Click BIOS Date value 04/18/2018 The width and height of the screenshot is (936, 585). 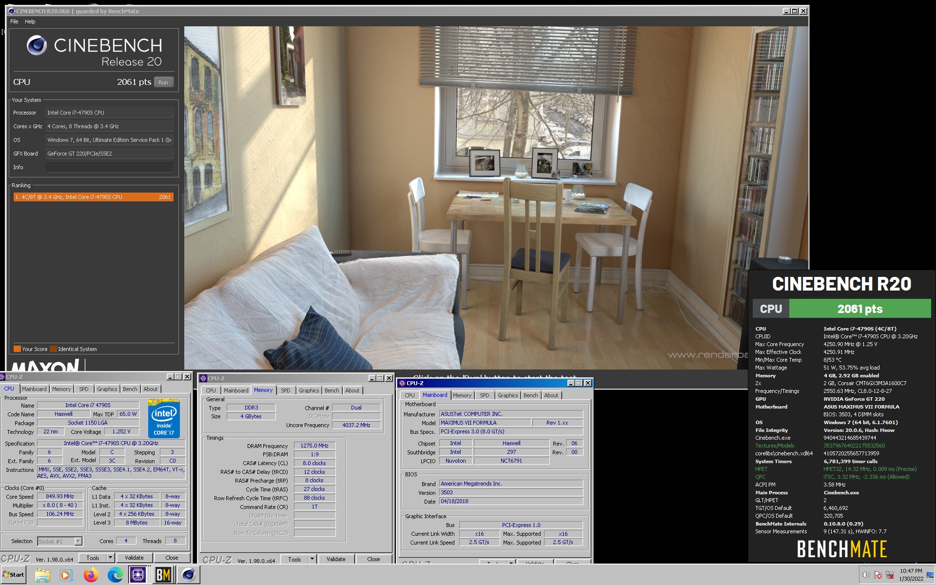(511, 501)
